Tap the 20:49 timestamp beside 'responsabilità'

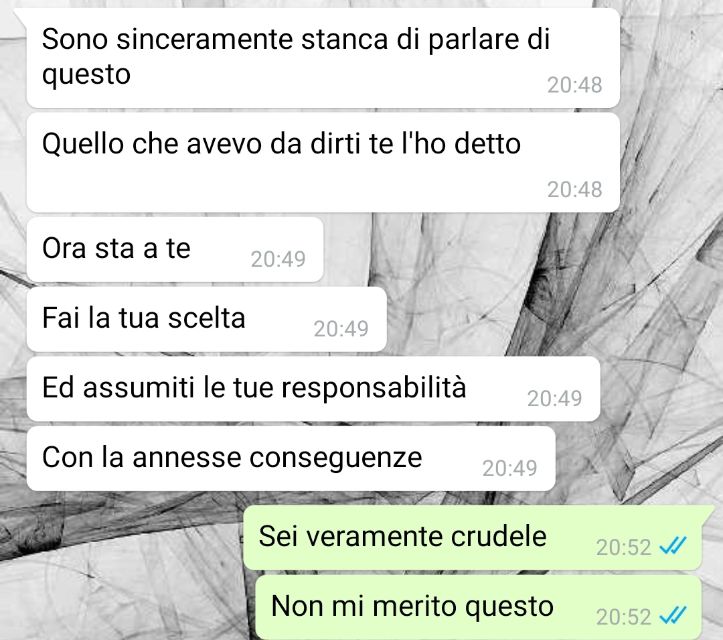coord(555,398)
